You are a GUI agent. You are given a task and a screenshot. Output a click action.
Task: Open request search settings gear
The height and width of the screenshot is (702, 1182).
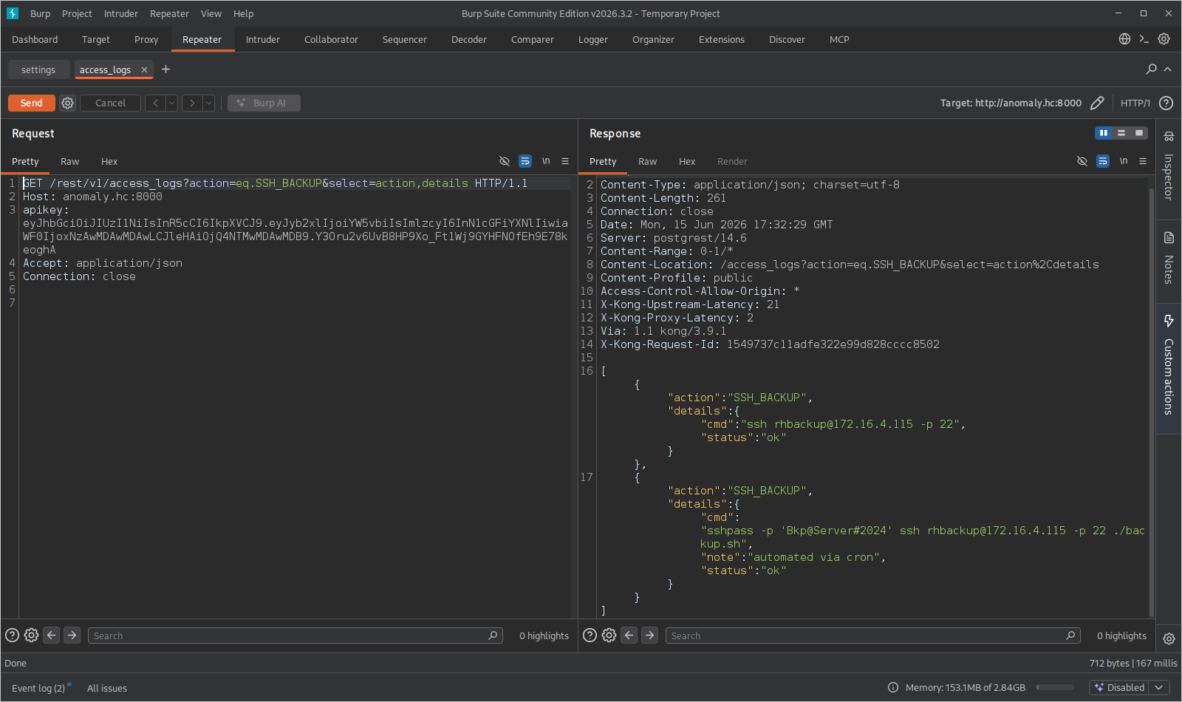click(x=31, y=635)
